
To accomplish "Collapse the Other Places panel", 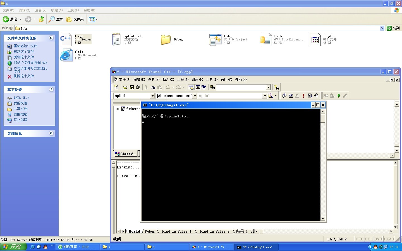I will click(51, 90).
